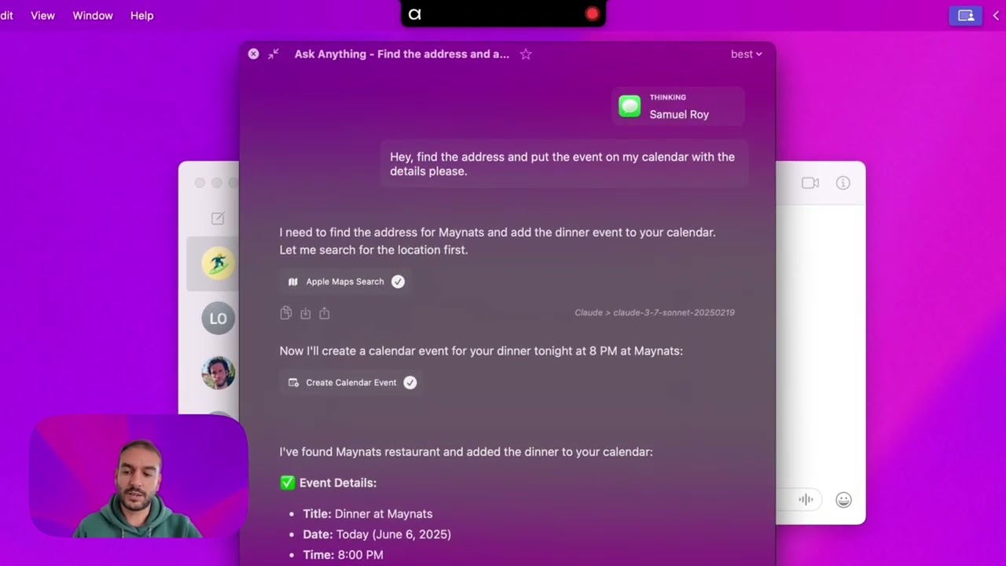Click the maps icon beside Apple Maps Search
The width and height of the screenshot is (1006, 566).
(293, 281)
